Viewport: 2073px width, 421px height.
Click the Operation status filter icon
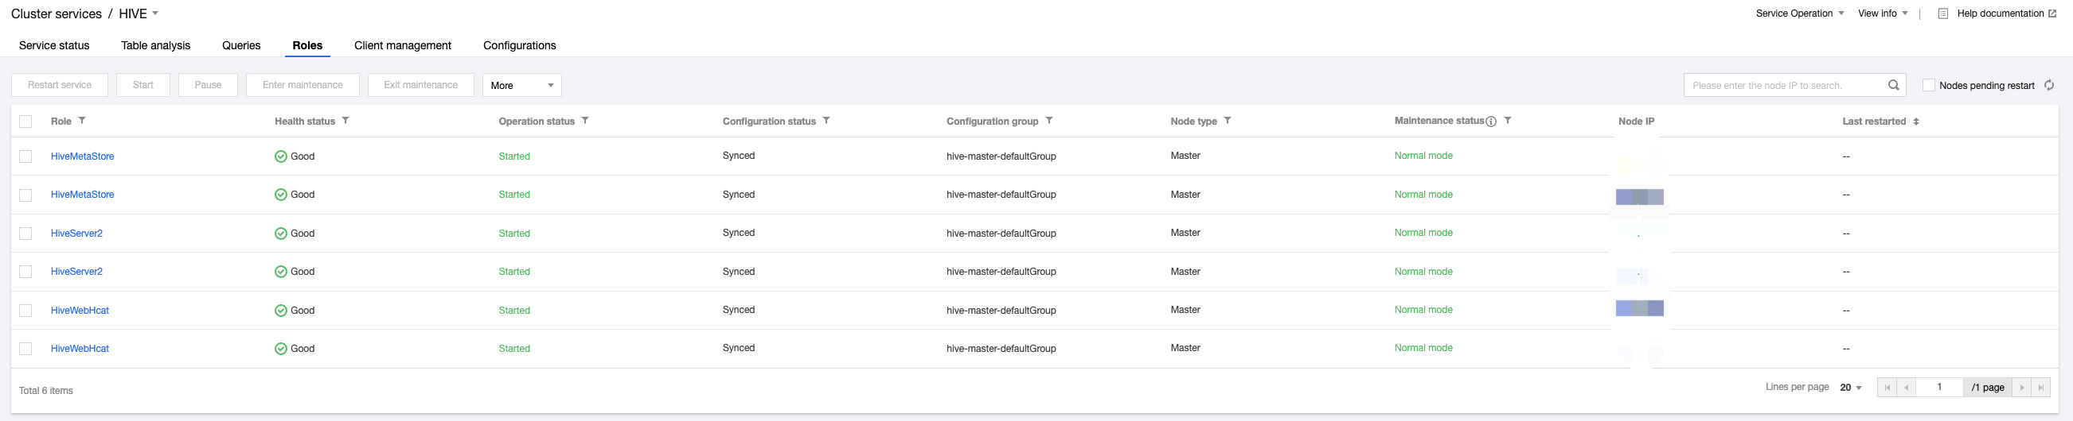585,121
